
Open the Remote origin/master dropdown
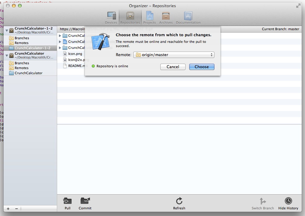[x=174, y=55]
